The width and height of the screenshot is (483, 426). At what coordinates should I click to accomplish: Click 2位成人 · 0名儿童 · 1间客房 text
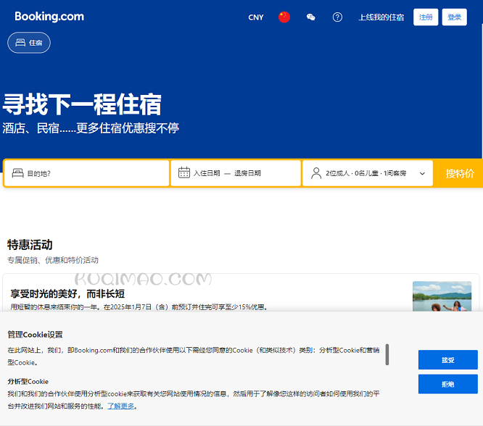pyautogui.click(x=366, y=173)
